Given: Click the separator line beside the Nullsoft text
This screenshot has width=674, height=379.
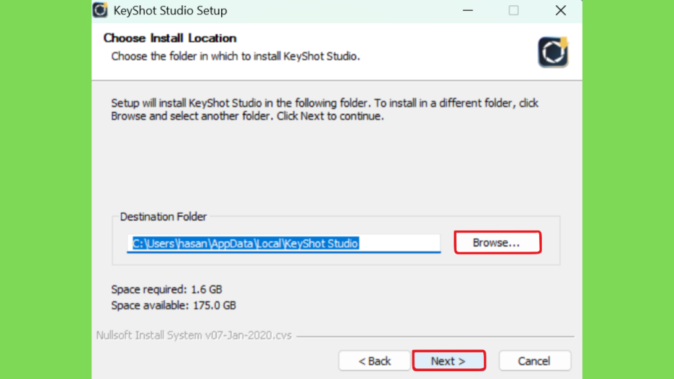Looking at the screenshot, I should [435, 336].
